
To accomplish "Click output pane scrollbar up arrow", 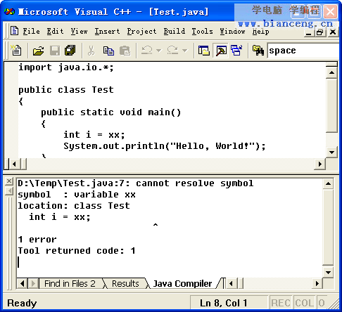I will tap(328, 183).
